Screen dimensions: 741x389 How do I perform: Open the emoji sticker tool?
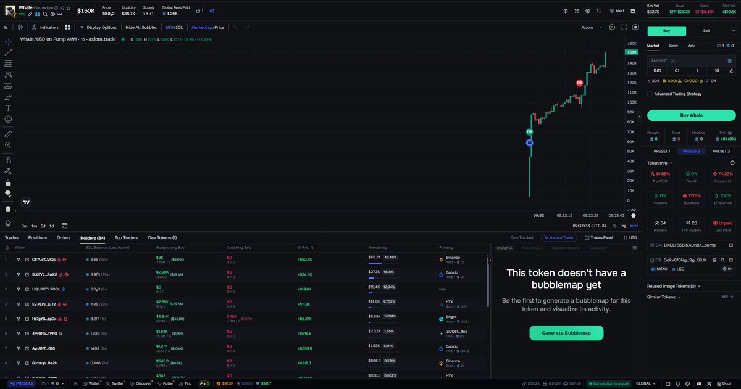tap(8, 119)
